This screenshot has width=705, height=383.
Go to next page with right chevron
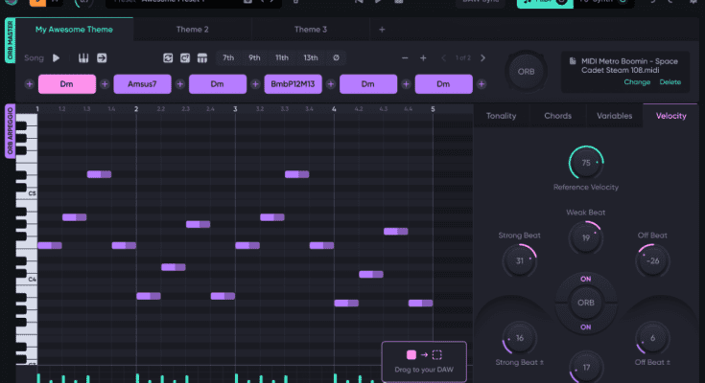(482, 58)
